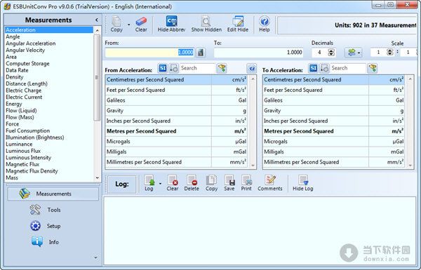The height and width of the screenshot is (270, 421).
Task: Click the log Clear icon
Action: (x=172, y=183)
